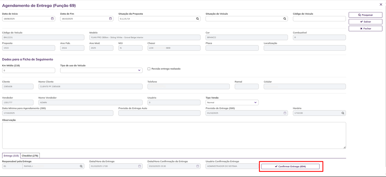Switch to the Checklist (276) tab
The width and height of the screenshot is (386, 177).
(x=30, y=156)
